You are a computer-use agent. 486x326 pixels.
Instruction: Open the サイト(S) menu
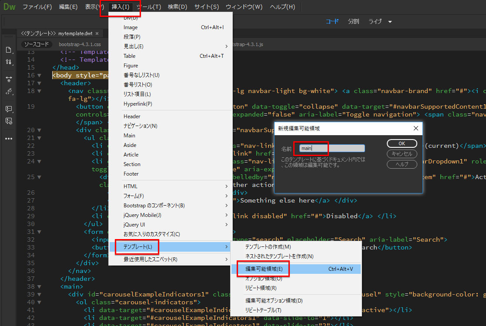coord(207,7)
